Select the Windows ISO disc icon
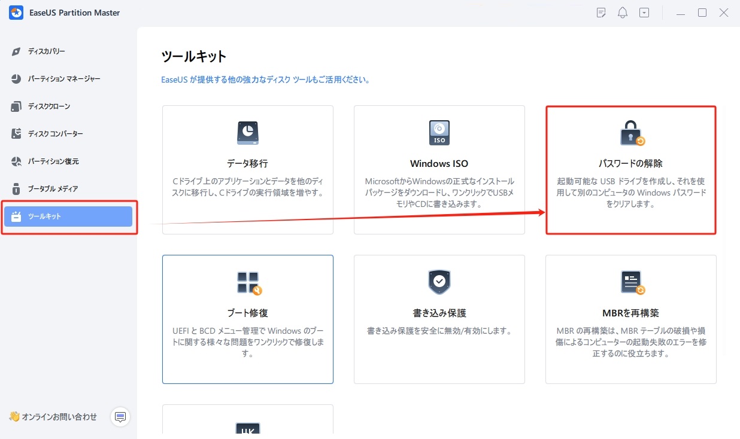This screenshot has width=740, height=439. point(439,132)
